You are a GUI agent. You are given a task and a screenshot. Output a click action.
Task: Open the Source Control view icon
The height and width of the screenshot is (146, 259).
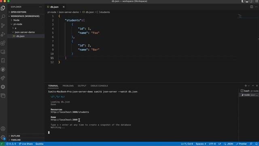pyautogui.click(x=3, y=26)
